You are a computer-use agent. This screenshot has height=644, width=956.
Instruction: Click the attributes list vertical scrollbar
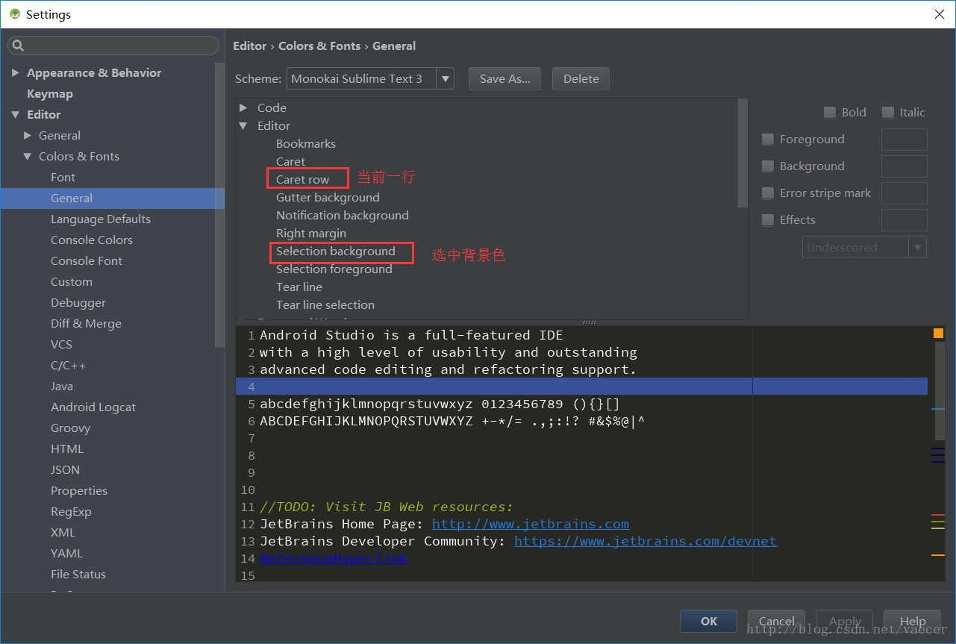(743, 153)
